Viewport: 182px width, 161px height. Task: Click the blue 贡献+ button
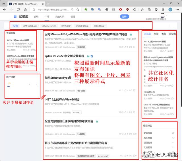click(x=125, y=17)
